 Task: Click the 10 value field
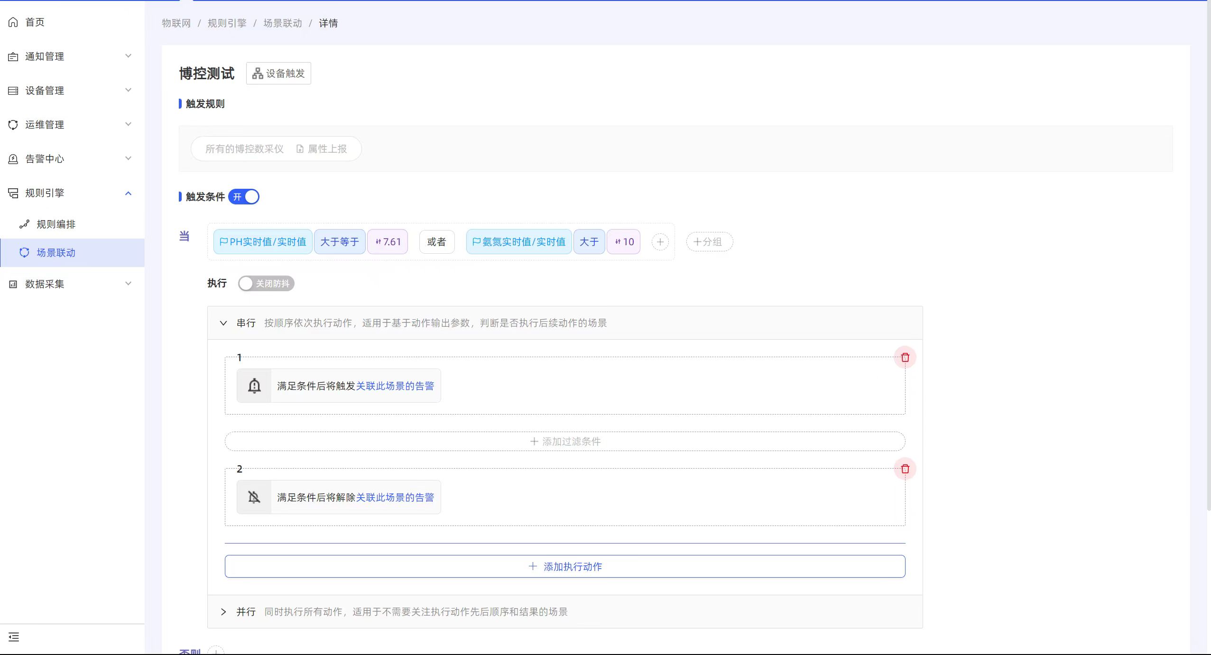point(624,242)
